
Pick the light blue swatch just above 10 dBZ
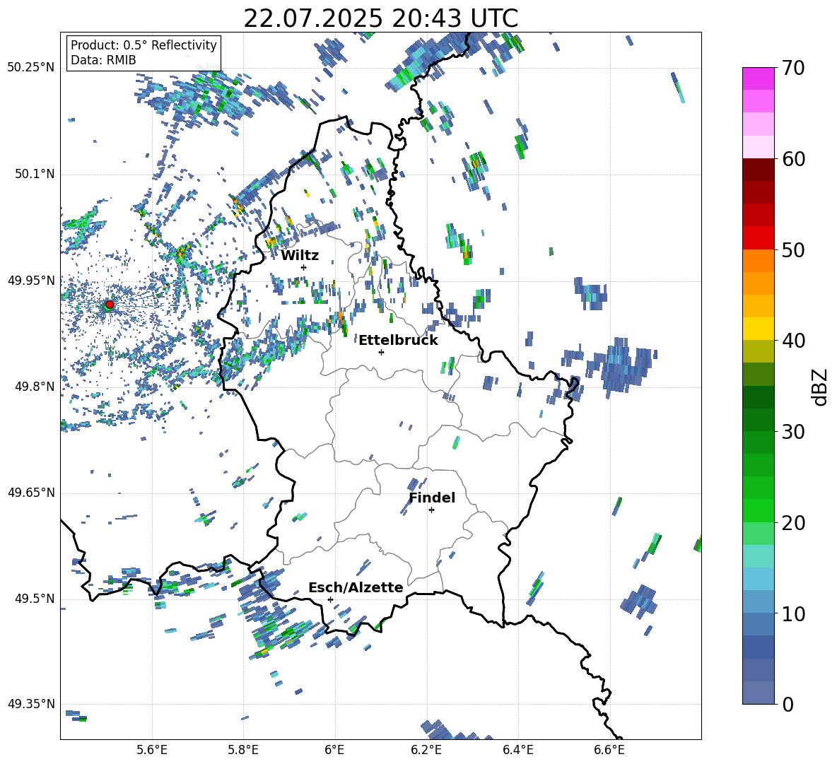point(758,601)
